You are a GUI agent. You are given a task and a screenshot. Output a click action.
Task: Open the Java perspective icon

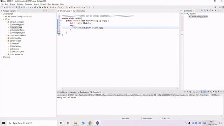[x=223, y=7]
